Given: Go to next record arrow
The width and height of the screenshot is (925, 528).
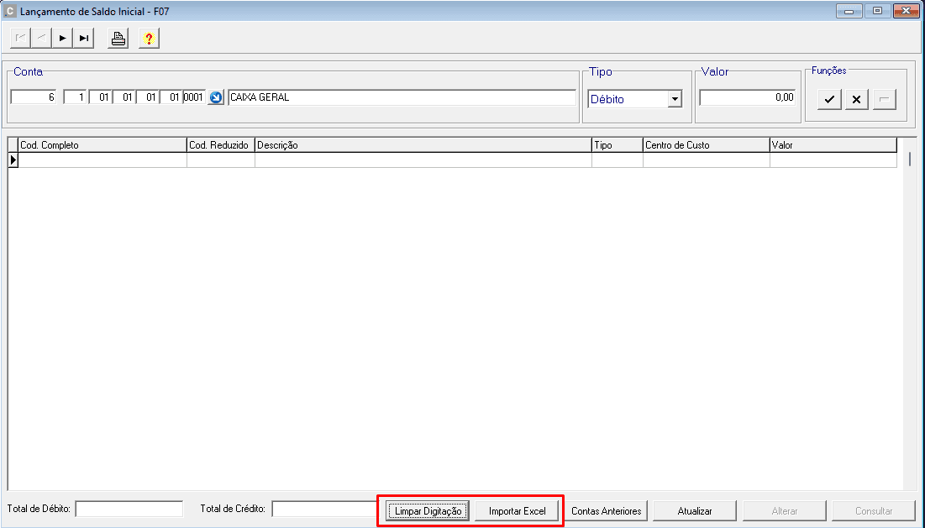Looking at the screenshot, I should [62, 39].
